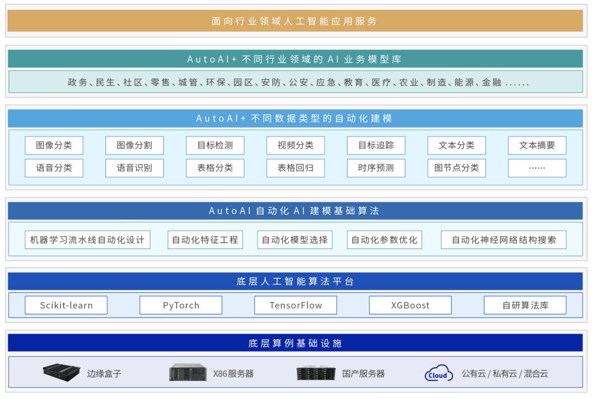Select the 自动化特征工程 algorithm box
This screenshot has width=593, height=399.
[x=205, y=240]
